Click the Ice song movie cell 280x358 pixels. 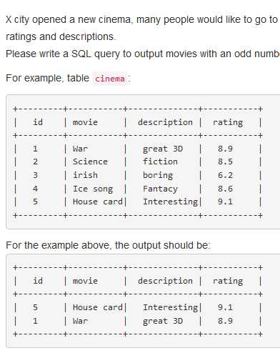click(93, 189)
